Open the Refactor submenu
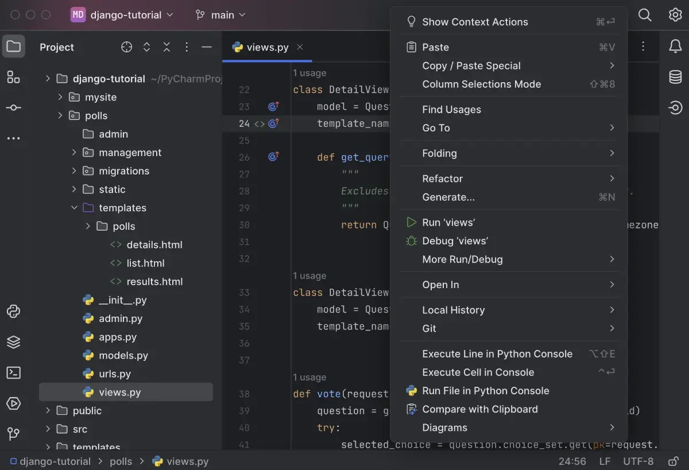689x470 pixels. (x=509, y=178)
